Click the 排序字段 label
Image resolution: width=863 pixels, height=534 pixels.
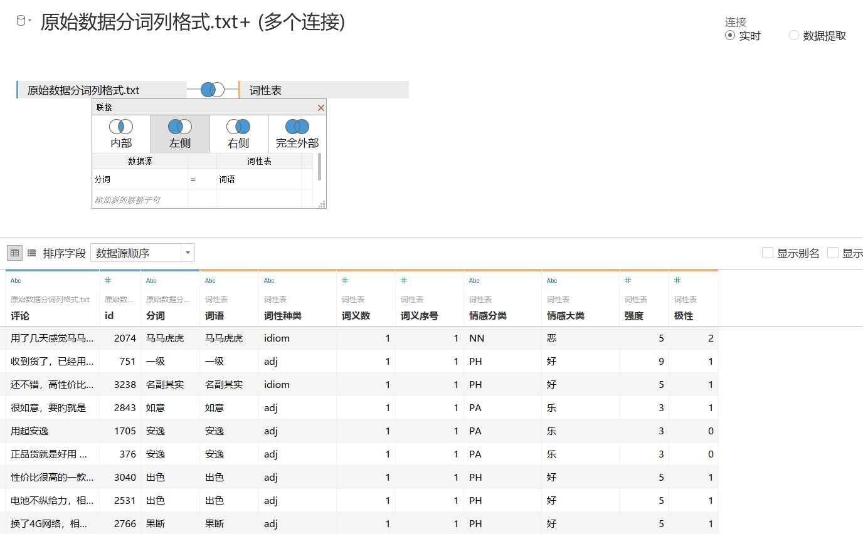[x=65, y=253]
